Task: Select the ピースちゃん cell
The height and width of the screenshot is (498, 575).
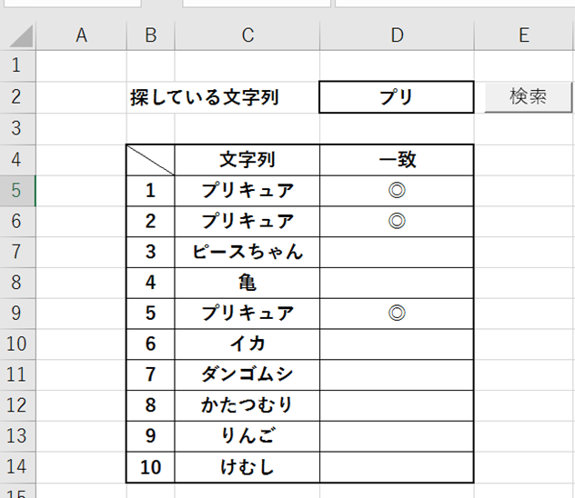Action: click(247, 252)
